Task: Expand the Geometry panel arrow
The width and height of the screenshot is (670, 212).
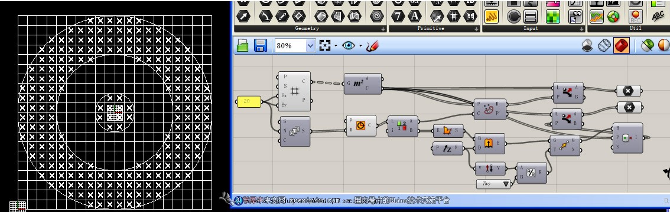Action: (x=383, y=29)
